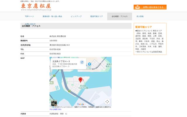Open the お問い合わせはこちら contact button

(x=150, y=7)
